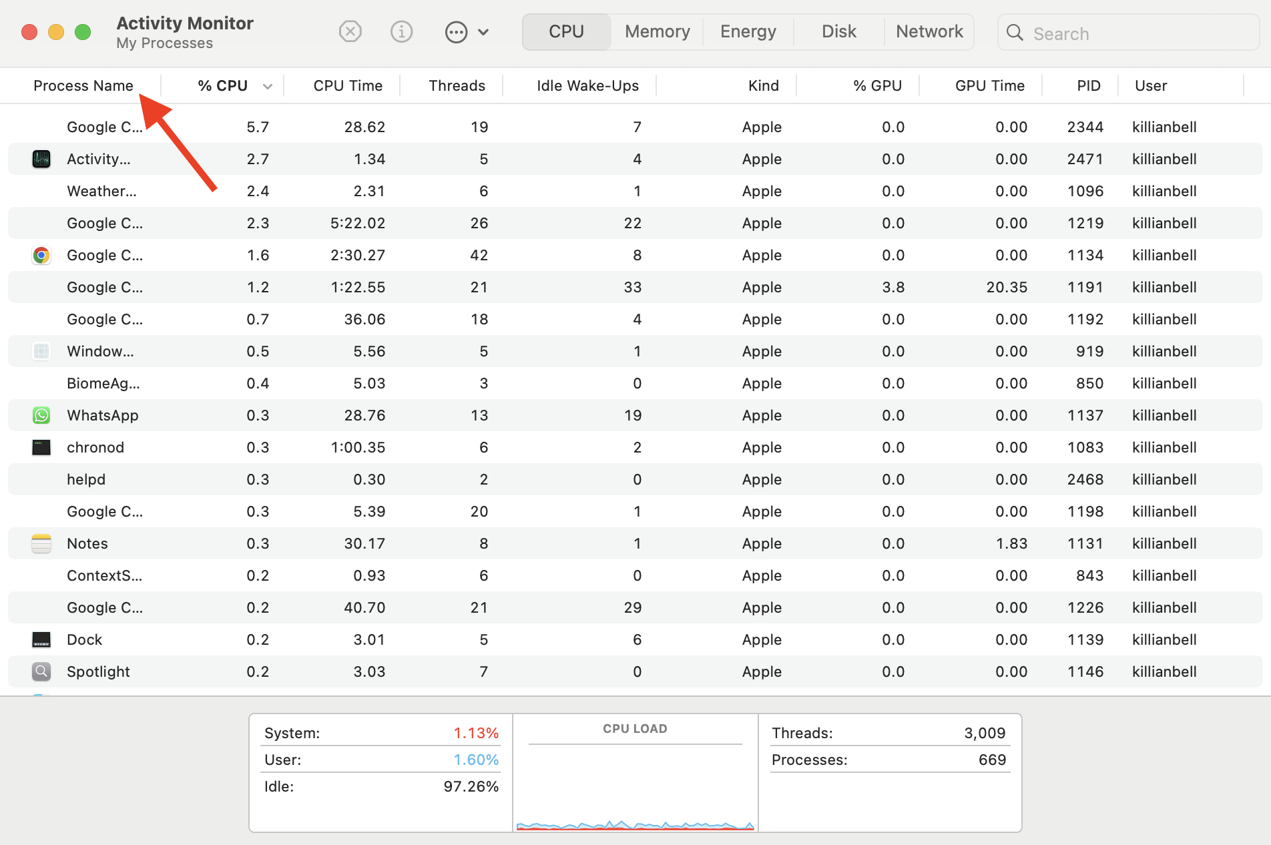Click the Process Name column header

[x=83, y=85]
